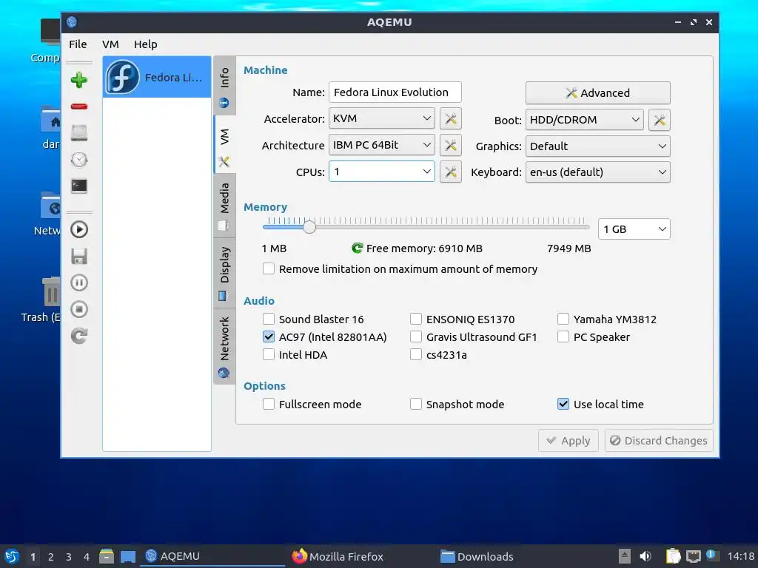
Task: Enable PC Speaker audio
Action: 563,337
